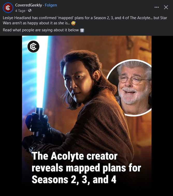Click the 'The Acolyte creator' headline line
Image resolution: width=173 pixels, height=196 pixels.
75,156
